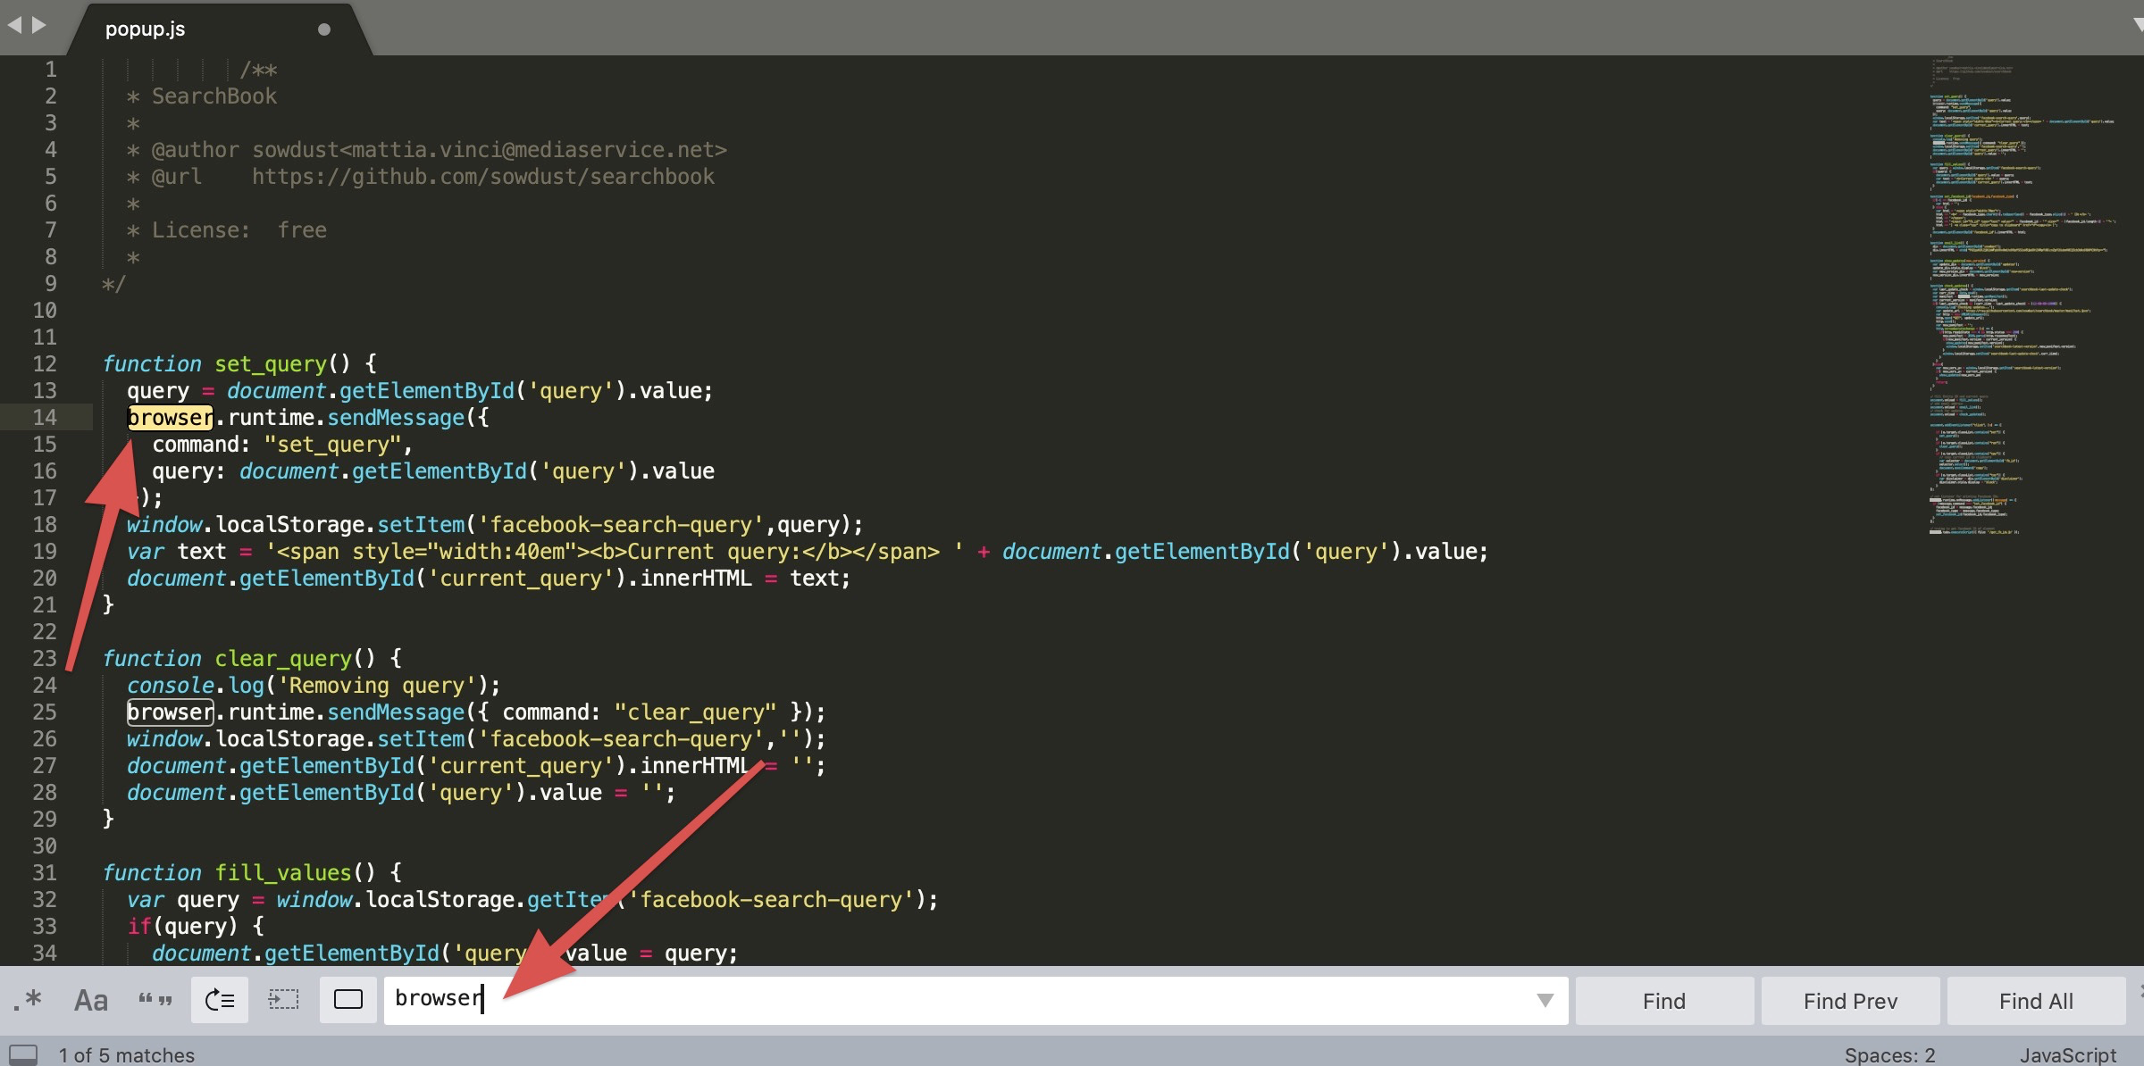Go to next tab with right arrow
The width and height of the screenshot is (2144, 1066).
click(x=39, y=25)
